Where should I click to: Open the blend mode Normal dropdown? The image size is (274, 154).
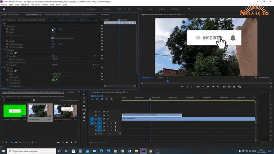(65, 59)
